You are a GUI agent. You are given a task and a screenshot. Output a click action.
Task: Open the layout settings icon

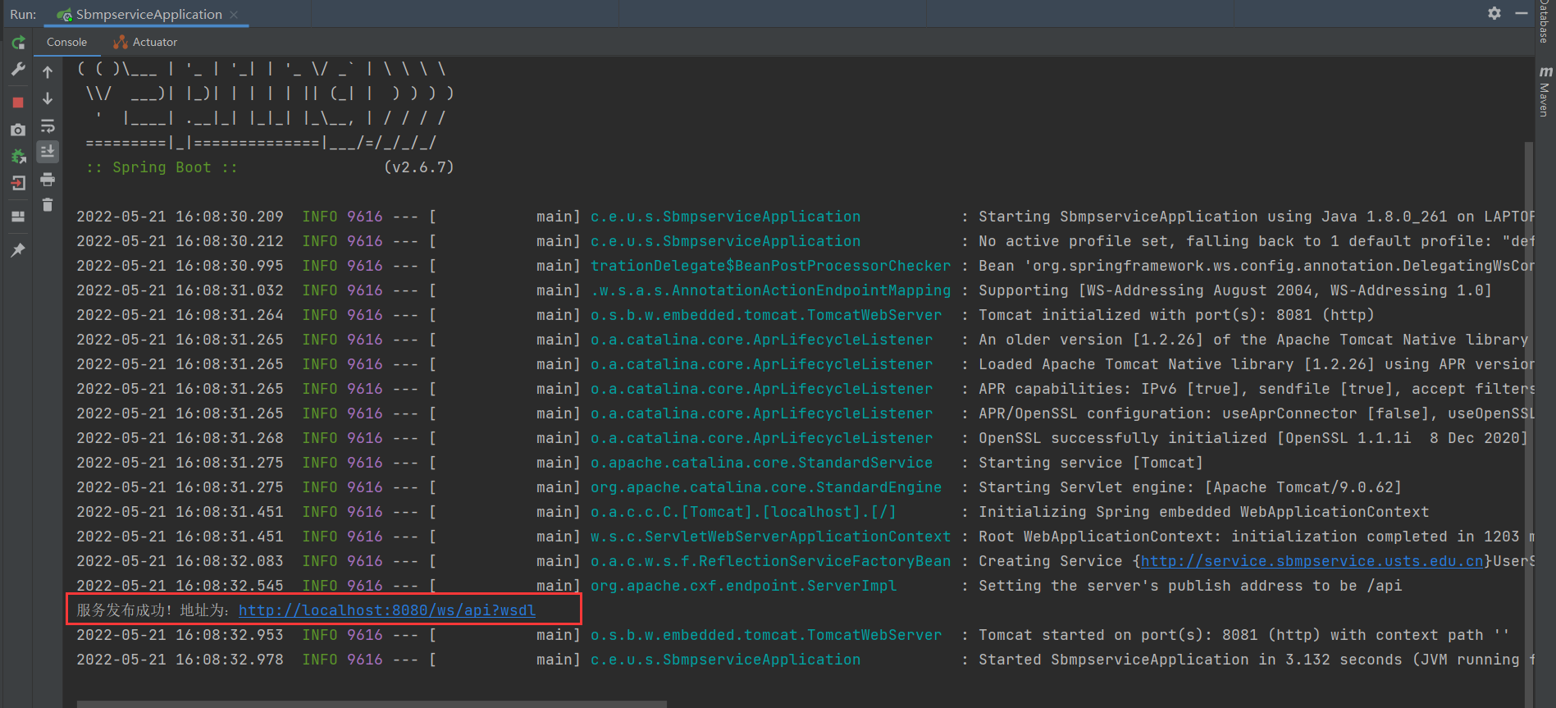18,217
